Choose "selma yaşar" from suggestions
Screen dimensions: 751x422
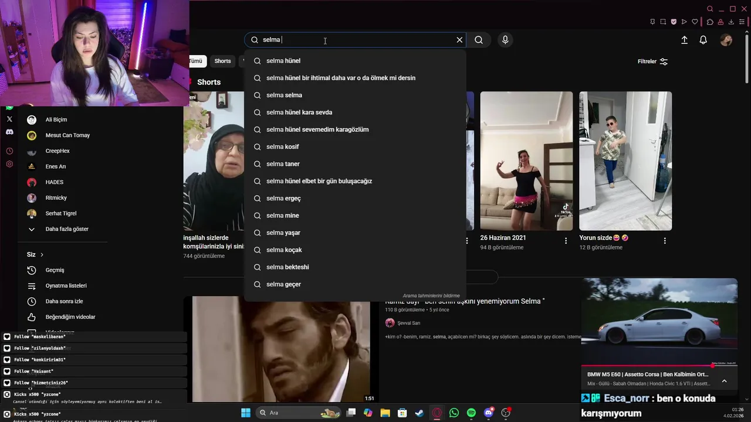pos(355,233)
